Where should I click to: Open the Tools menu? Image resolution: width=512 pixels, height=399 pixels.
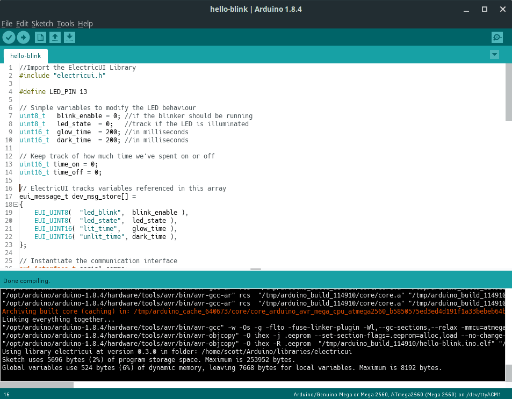[x=66, y=24]
